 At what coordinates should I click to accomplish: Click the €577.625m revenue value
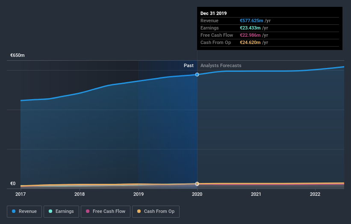[251, 21]
